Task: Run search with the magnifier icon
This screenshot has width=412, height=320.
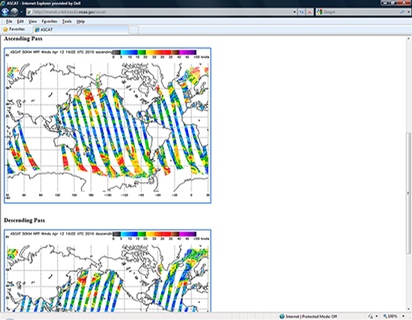Action: 402,12
